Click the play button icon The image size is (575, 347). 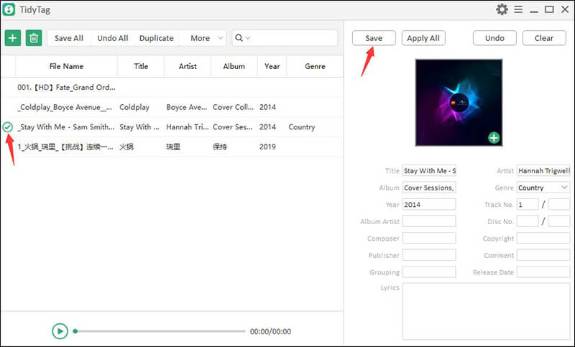(x=60, y=331)
